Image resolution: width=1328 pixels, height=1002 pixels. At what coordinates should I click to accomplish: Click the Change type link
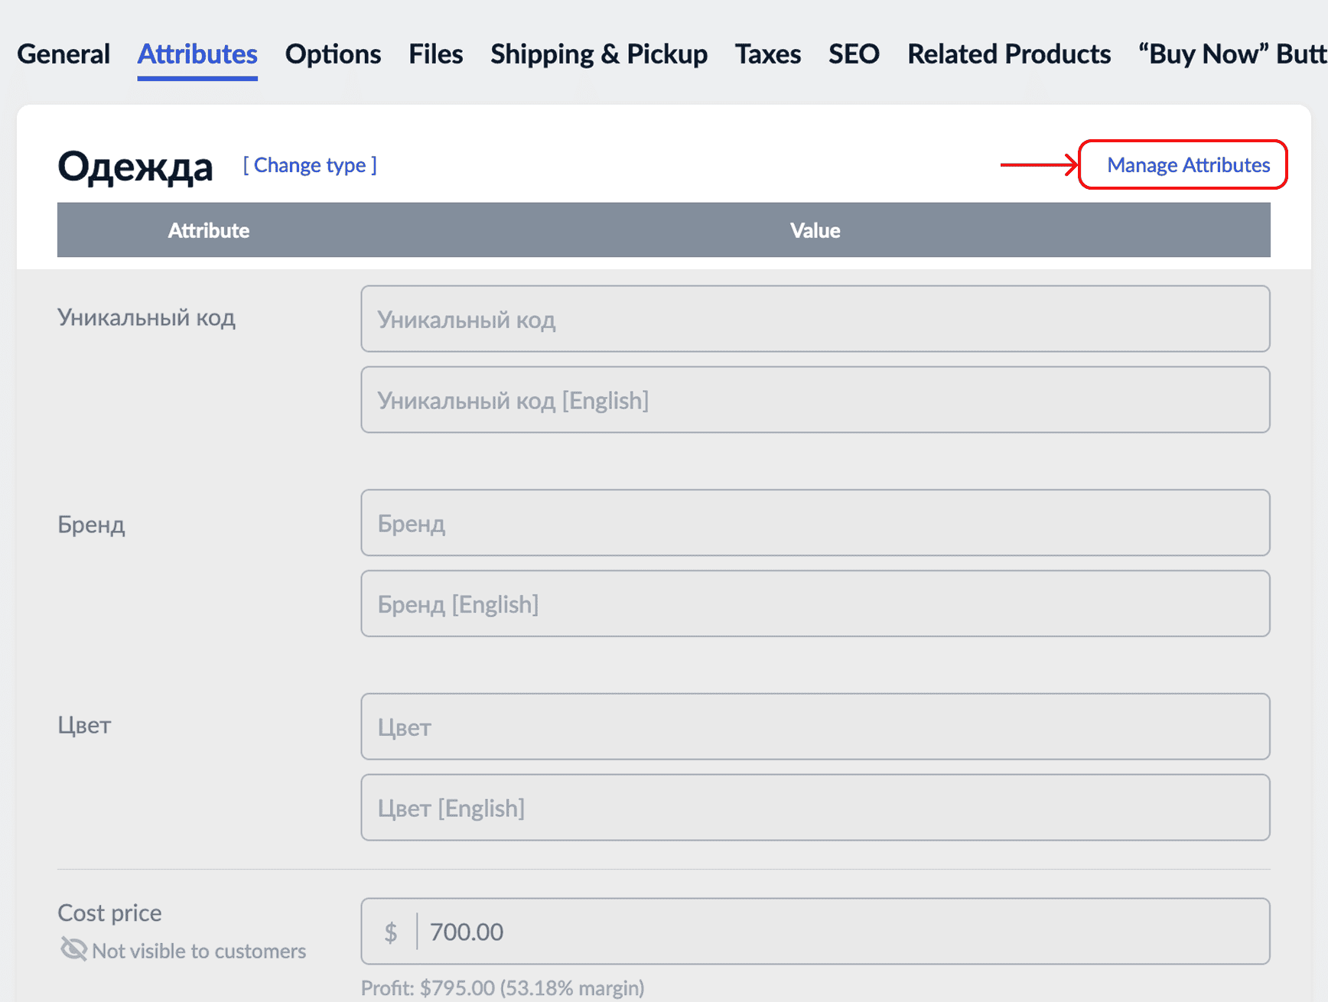[310, 165]
